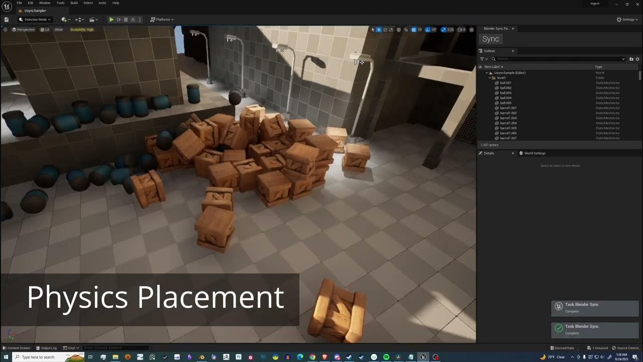The width and height of the screenshot is (643, 362).
Task: Open the viewport Show menu
Action: click(59, 30)
